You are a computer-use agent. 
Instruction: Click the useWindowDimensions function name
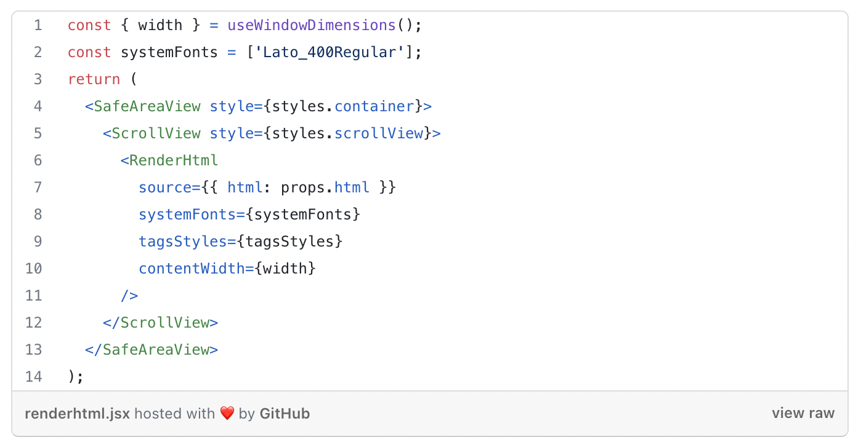tap(311, 25)
